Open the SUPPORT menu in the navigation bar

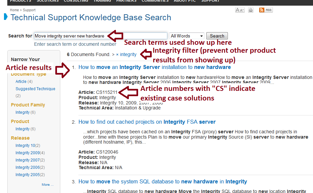[x=210, y=1]
